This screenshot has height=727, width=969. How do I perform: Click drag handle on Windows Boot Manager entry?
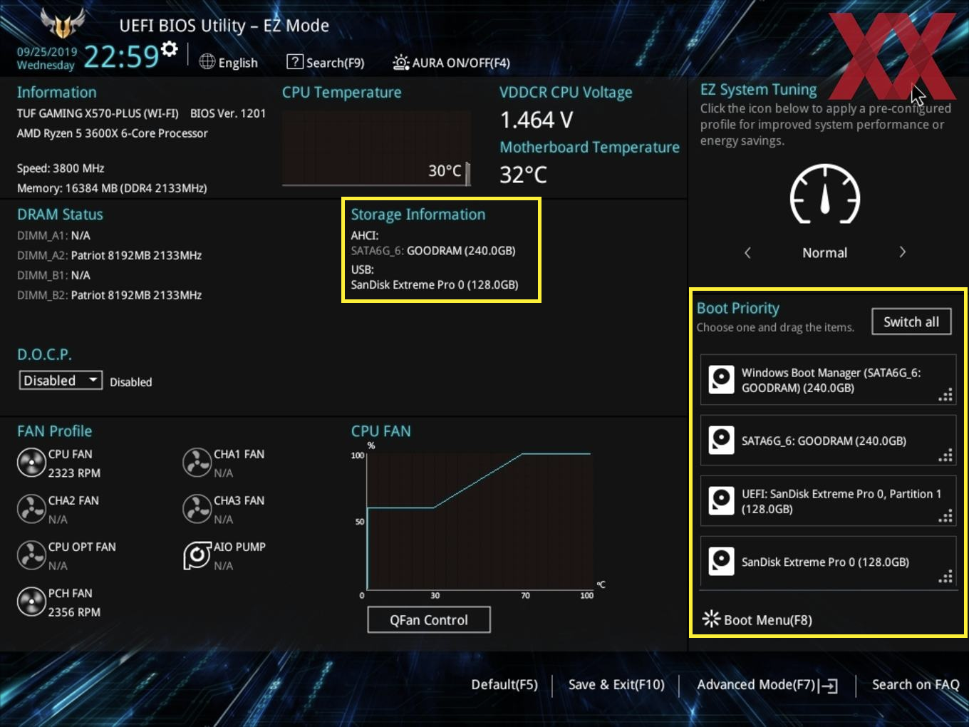coord(945,395)
